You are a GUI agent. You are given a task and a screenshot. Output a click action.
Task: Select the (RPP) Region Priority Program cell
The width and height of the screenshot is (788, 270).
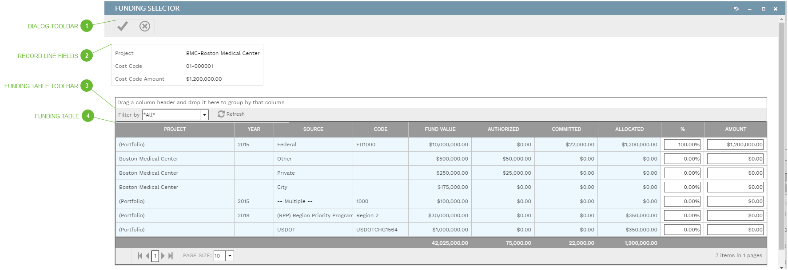point(313,215)
